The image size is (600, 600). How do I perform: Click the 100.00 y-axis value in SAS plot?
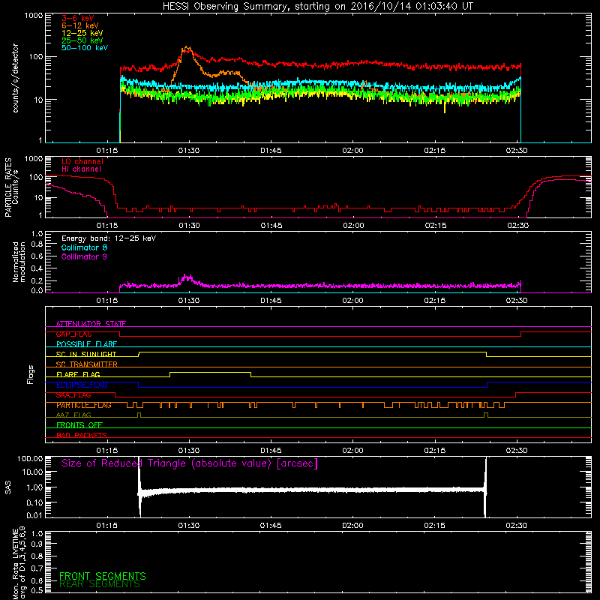pos(30,458)
